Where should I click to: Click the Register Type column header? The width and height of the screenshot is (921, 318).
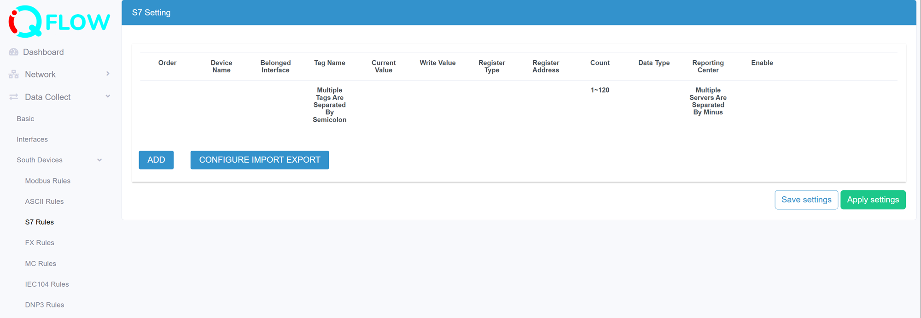492,66
